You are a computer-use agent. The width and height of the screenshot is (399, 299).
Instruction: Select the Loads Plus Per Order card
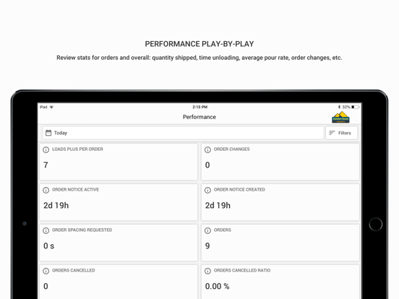(x=119, y=162)
